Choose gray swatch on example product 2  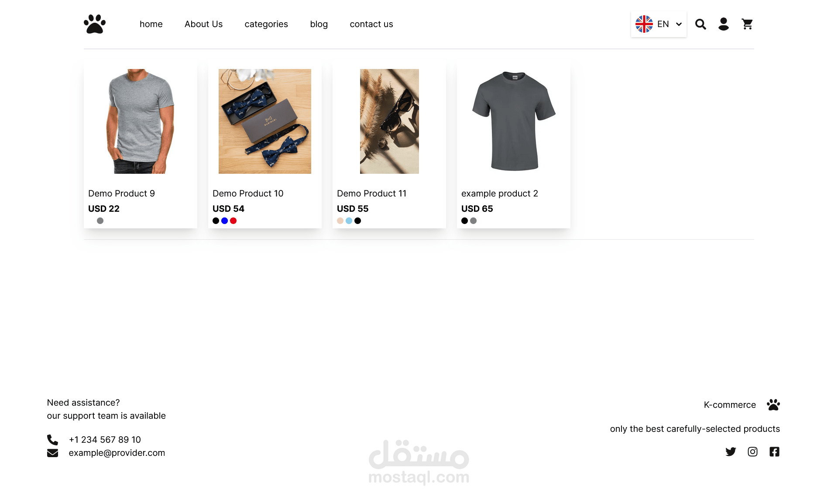click(473, 220)
